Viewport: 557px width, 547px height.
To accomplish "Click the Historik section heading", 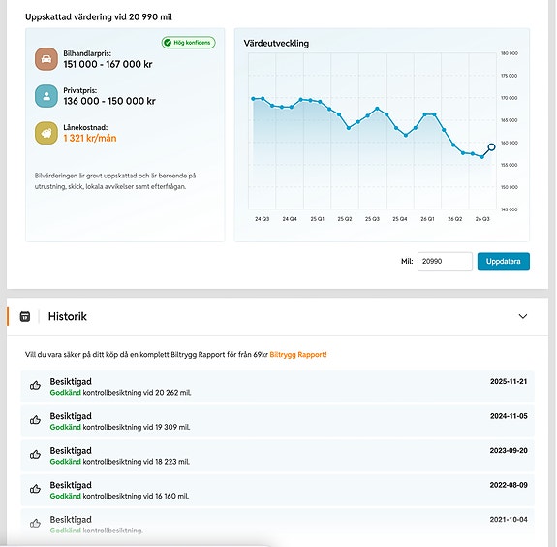I will tap(68, 316).
